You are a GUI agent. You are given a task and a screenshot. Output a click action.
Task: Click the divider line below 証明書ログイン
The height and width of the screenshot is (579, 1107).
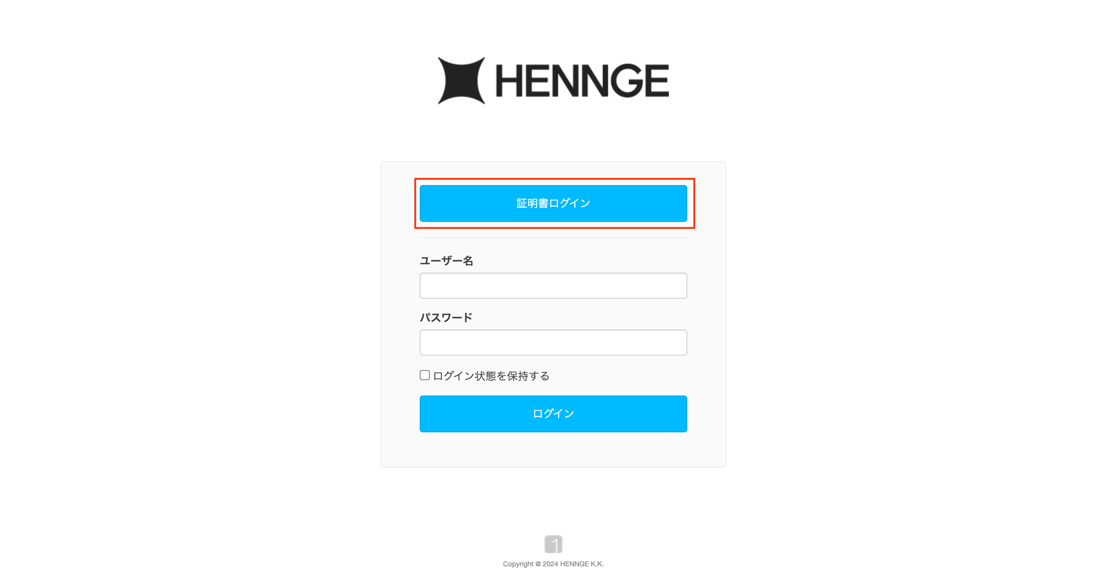pyautogui.click(x=553, y=238)
